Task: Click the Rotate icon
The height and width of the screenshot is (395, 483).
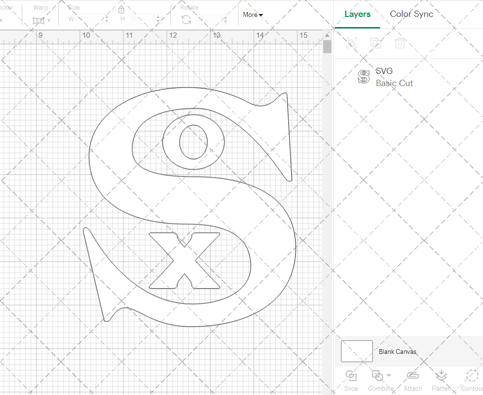Action: coord(186,20)
